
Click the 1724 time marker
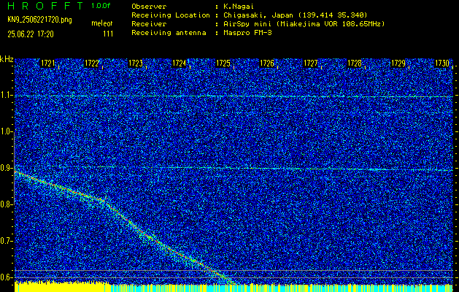[x=180, y=64]
